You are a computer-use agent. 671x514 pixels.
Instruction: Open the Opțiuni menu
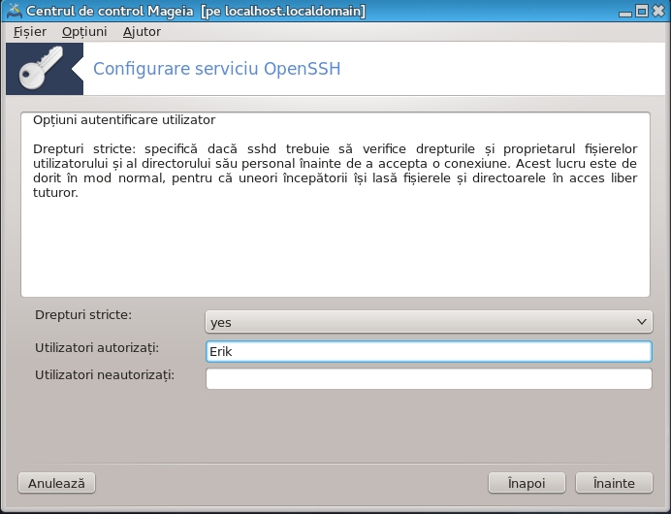pos(84,32)
